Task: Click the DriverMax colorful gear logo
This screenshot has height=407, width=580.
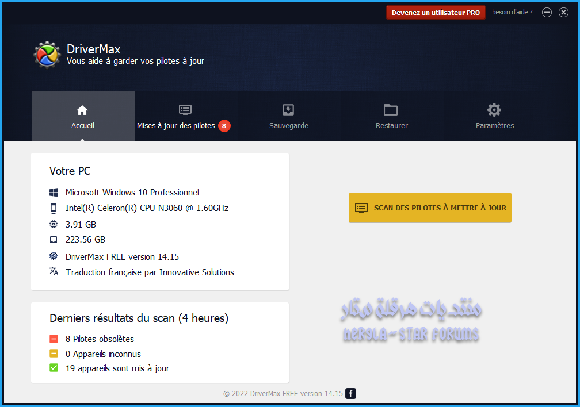Action: [47, 55]
